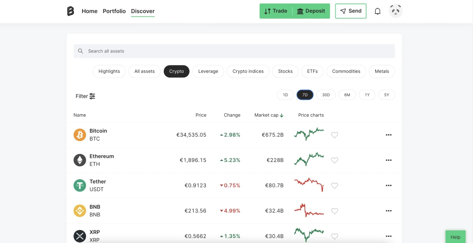
Task: Open the notifications bell
Action: (377, 11)
